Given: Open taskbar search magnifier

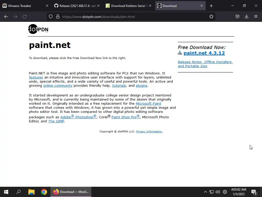Looking at the screenshot, I should (18, 192).
